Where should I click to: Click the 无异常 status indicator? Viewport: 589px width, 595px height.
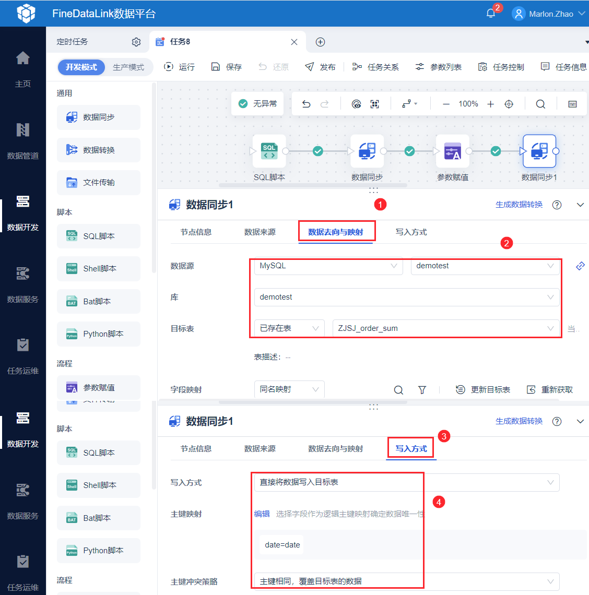tap(257, 103)
